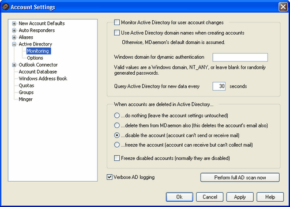Open the Monitoring page

click(x=38, y=51)
